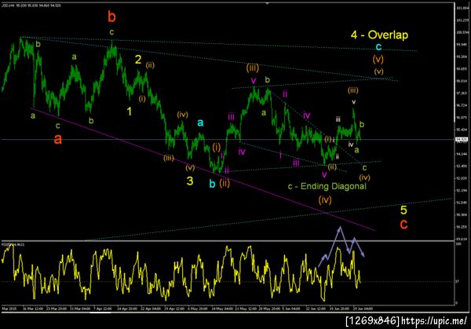The height and width of the screenshot is (329, 471).
Task: Click the yellow "5" wave number
Action: 403,210
